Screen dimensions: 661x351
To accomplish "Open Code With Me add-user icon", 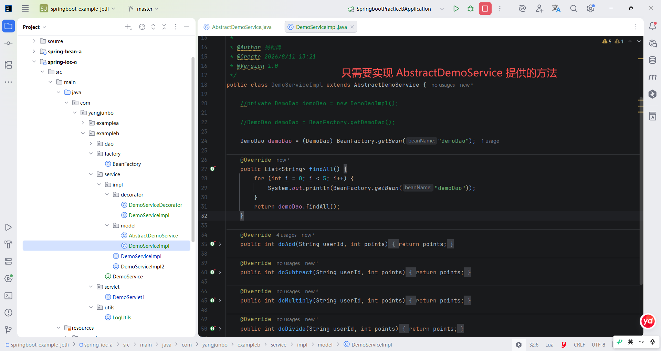I will point(539,9).
